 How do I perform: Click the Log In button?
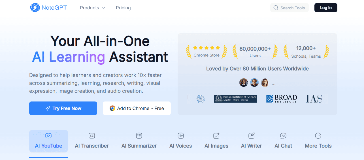point(326,8)
